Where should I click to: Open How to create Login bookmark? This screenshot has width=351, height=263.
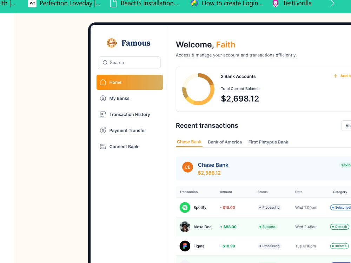[226, 4]
